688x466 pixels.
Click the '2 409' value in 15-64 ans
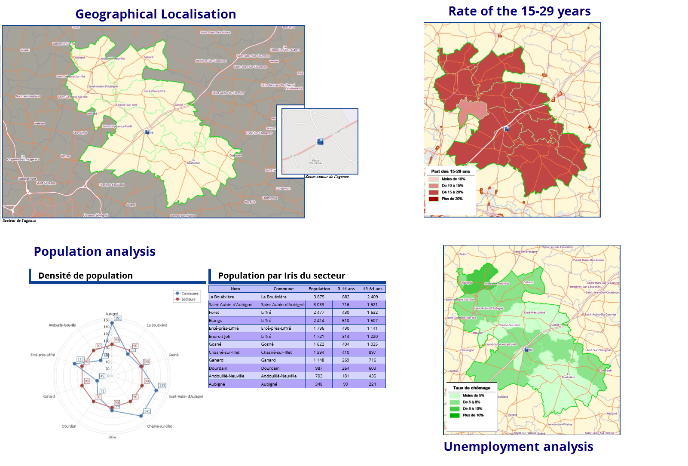[x=373, y=297]
